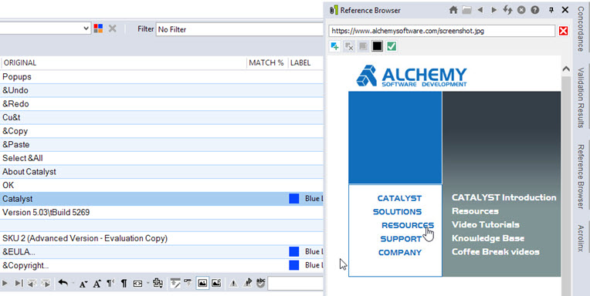Open folder icon in Reference Browser header

point(466,10)
